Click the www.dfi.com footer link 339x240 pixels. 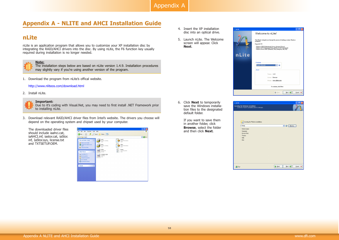click(305, 236)
